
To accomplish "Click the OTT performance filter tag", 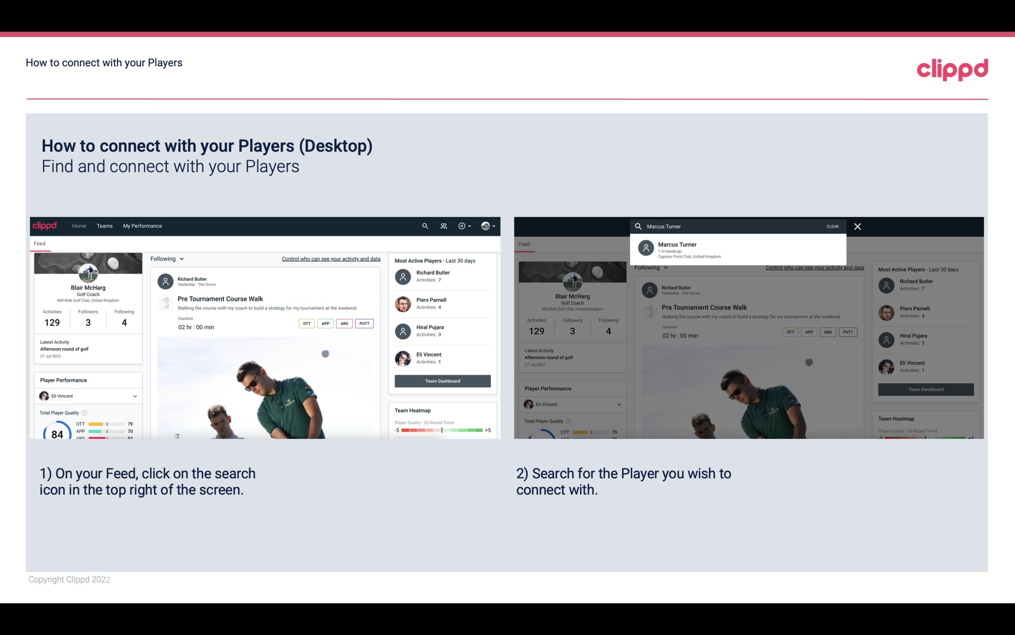I will point(305,323).
